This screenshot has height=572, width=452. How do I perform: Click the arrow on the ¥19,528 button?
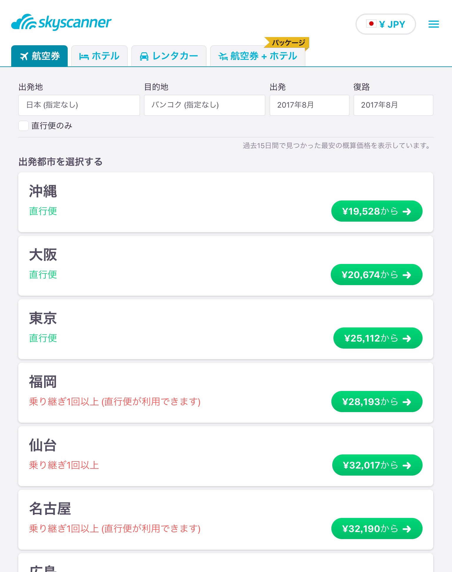point(407,211)
